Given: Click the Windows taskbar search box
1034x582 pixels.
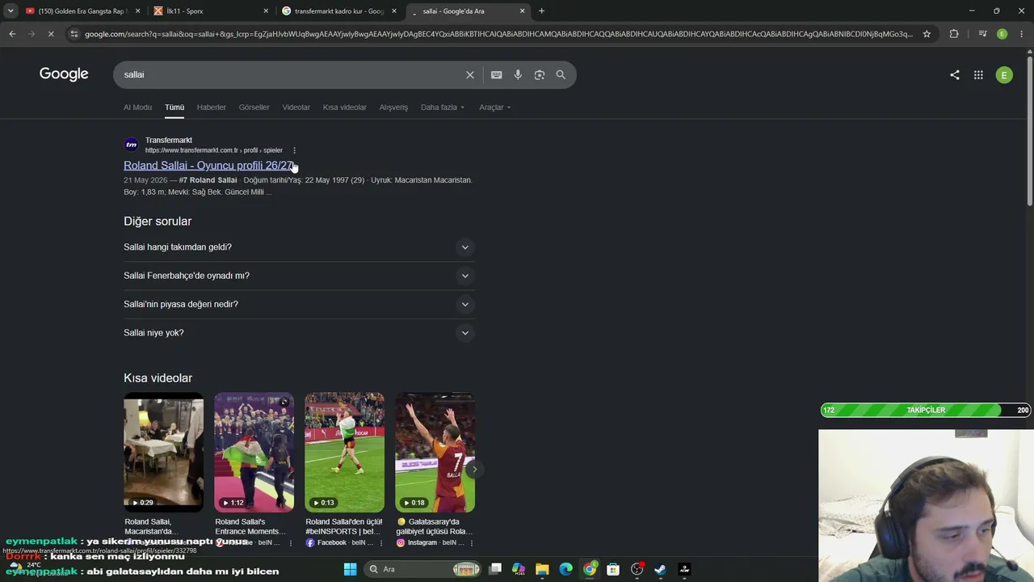Looking at the screenshot, I should coord(423,569).
